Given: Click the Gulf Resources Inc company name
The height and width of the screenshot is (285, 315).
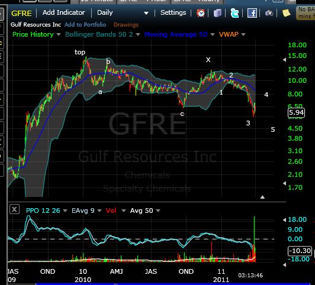Looking at the screenshot, I should click(36, 24).
